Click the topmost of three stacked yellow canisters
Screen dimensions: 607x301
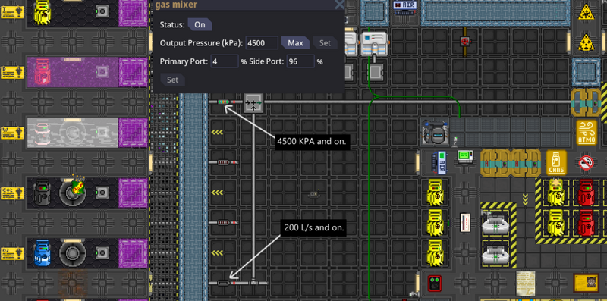[435, 193]
